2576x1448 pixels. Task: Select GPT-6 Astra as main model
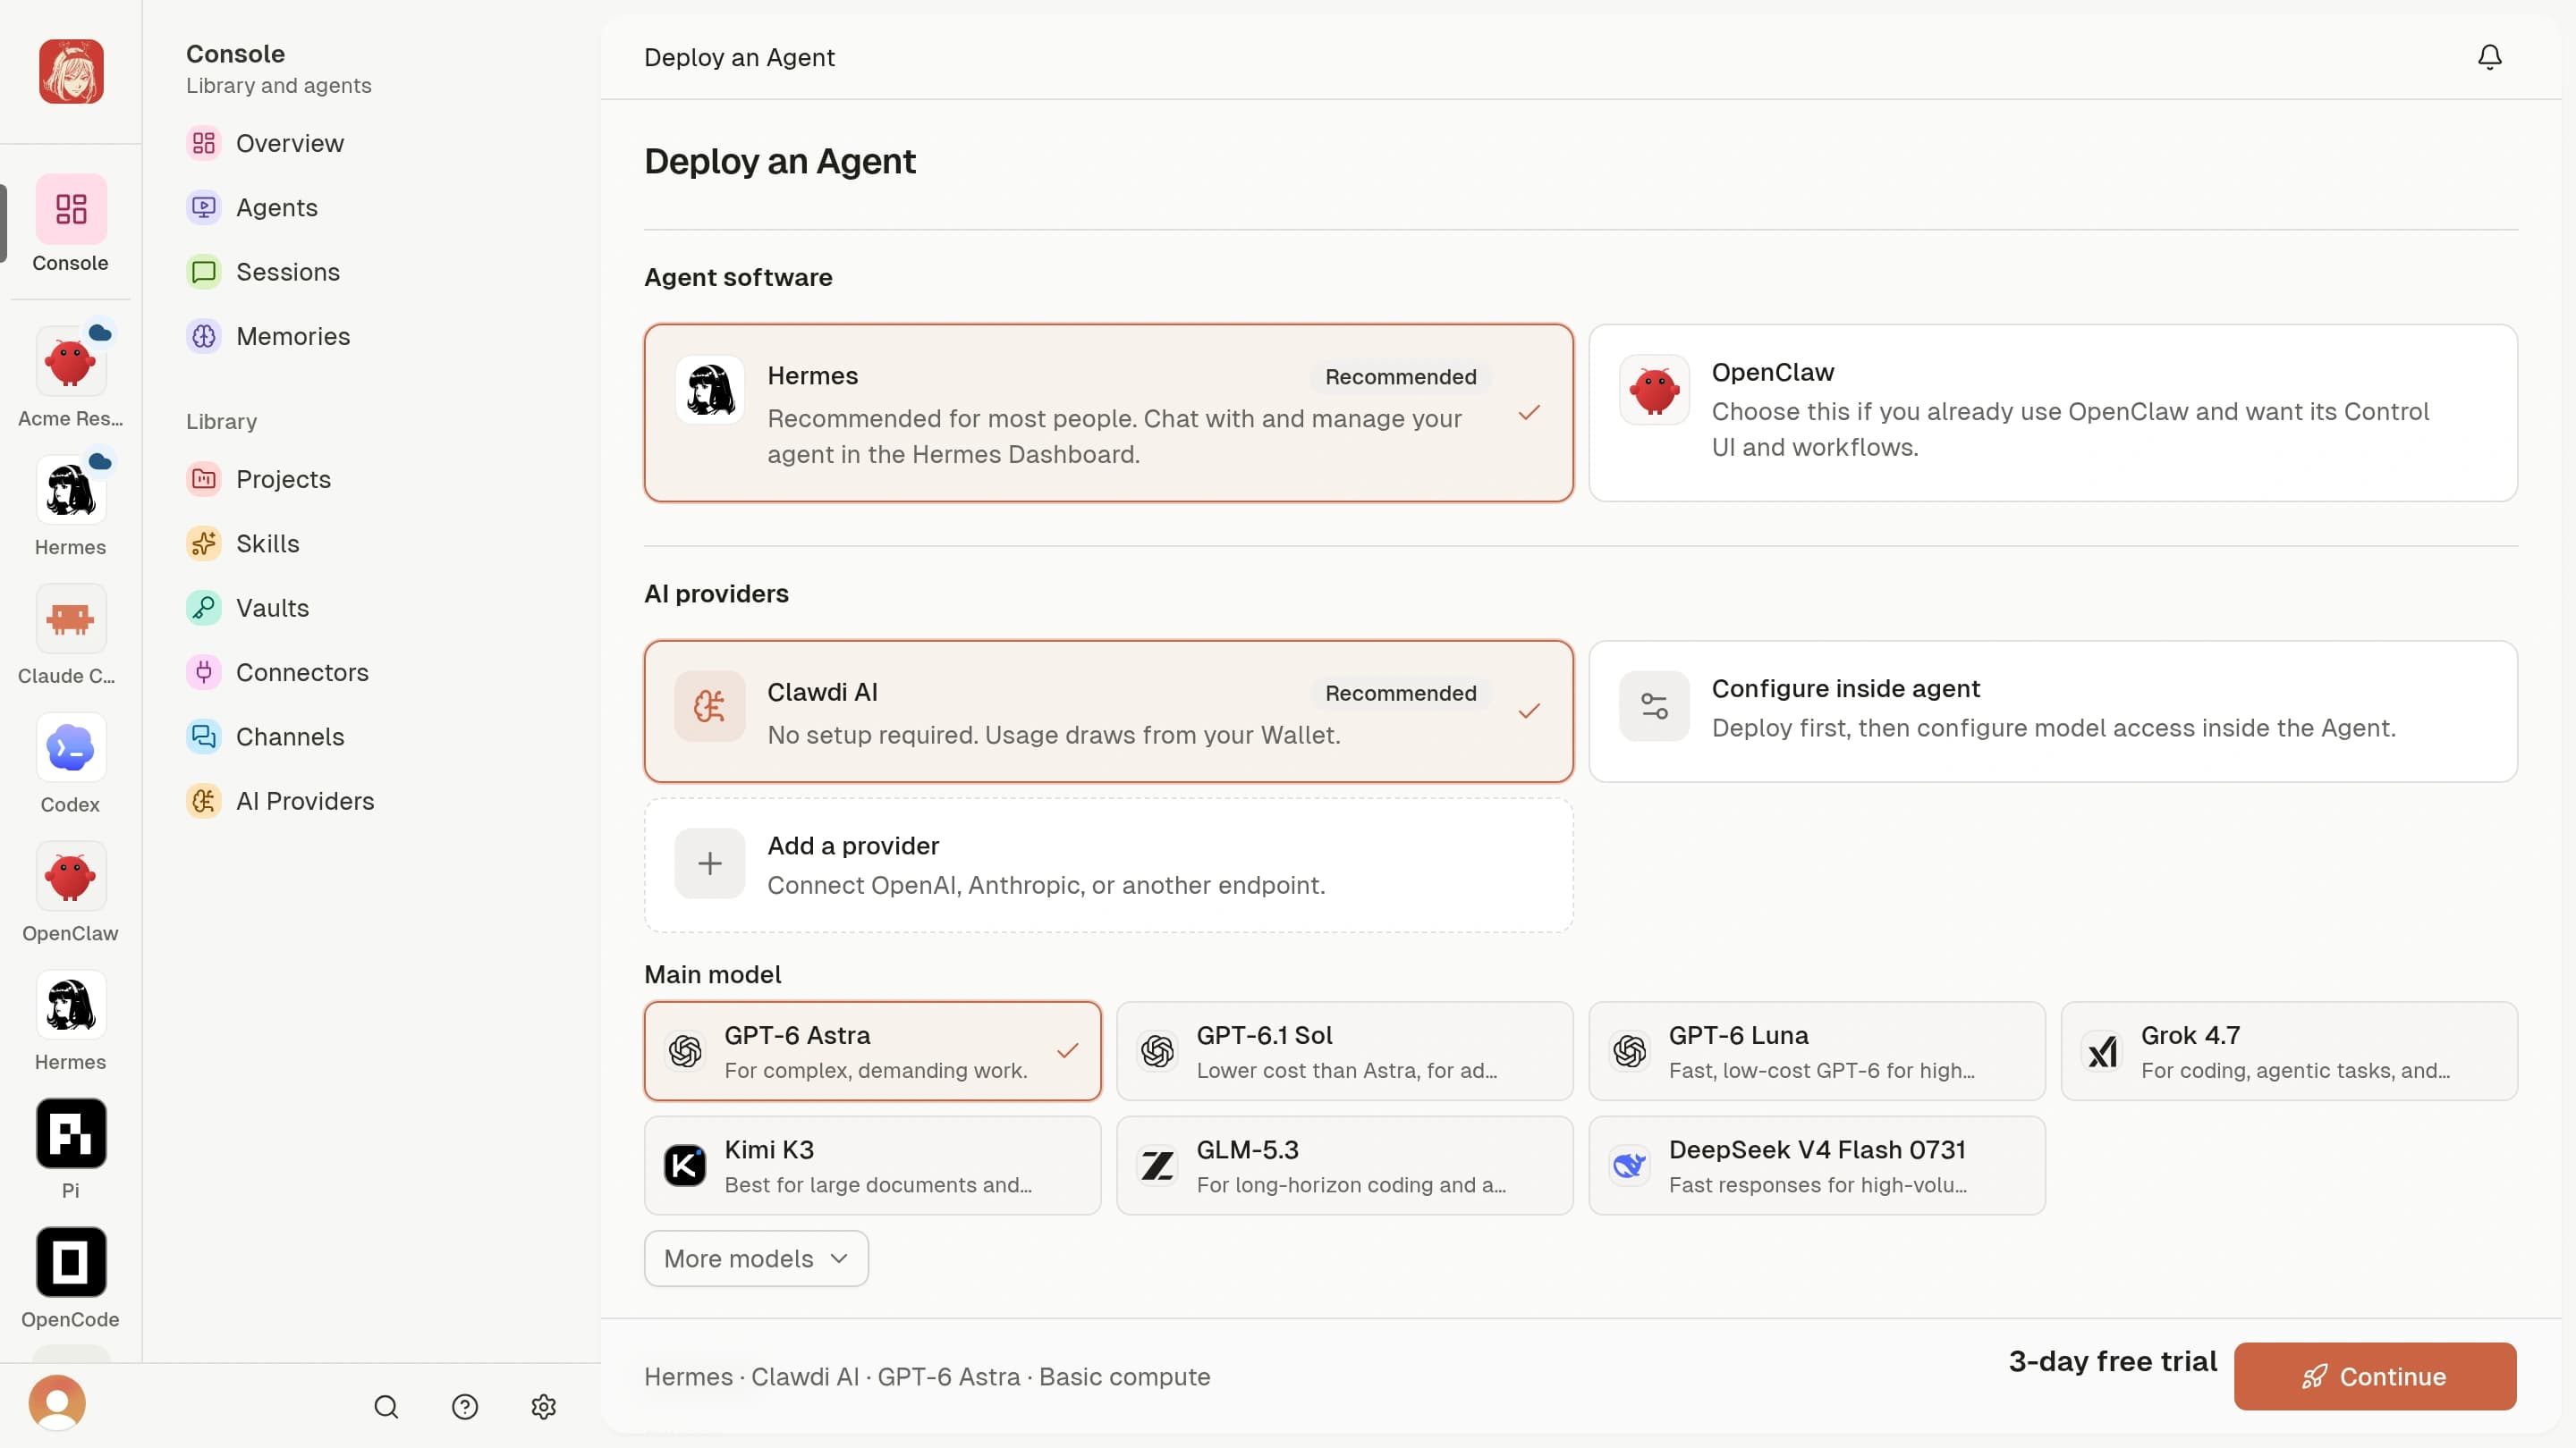872,1051
